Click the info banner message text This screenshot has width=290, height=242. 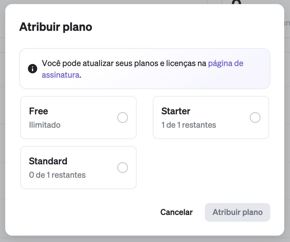(x=142, y=69)
